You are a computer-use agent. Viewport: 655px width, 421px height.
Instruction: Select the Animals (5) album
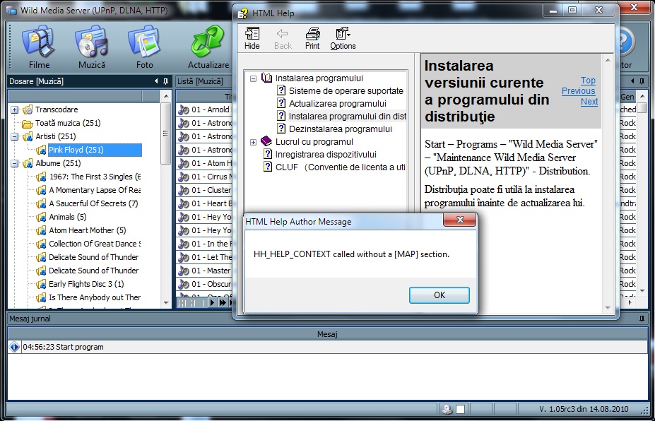pos(67,217)
